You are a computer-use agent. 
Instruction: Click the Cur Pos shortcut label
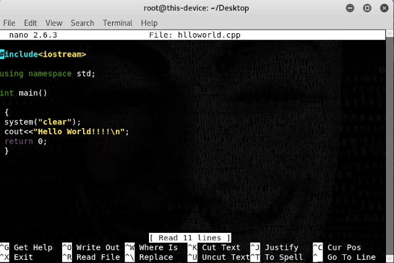click(x=344, y=248)
